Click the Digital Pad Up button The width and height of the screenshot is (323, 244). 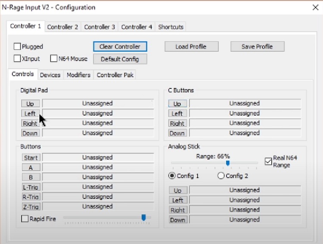pos(31,104)
